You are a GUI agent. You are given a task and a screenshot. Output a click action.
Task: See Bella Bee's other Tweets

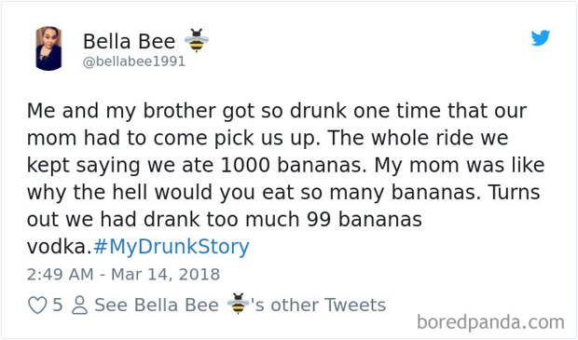[240, 305]
